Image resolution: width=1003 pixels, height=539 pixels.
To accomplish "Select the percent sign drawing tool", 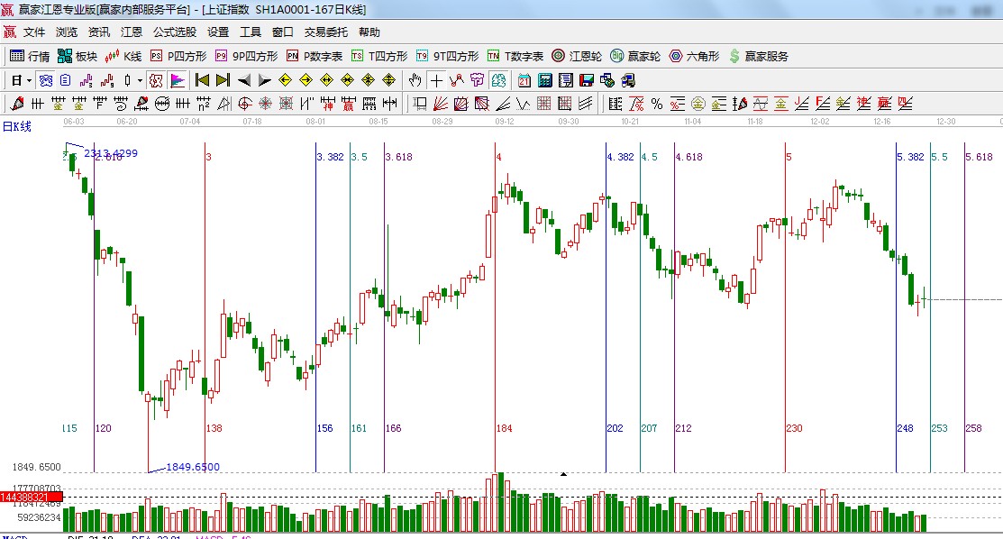I will [657, 104].
